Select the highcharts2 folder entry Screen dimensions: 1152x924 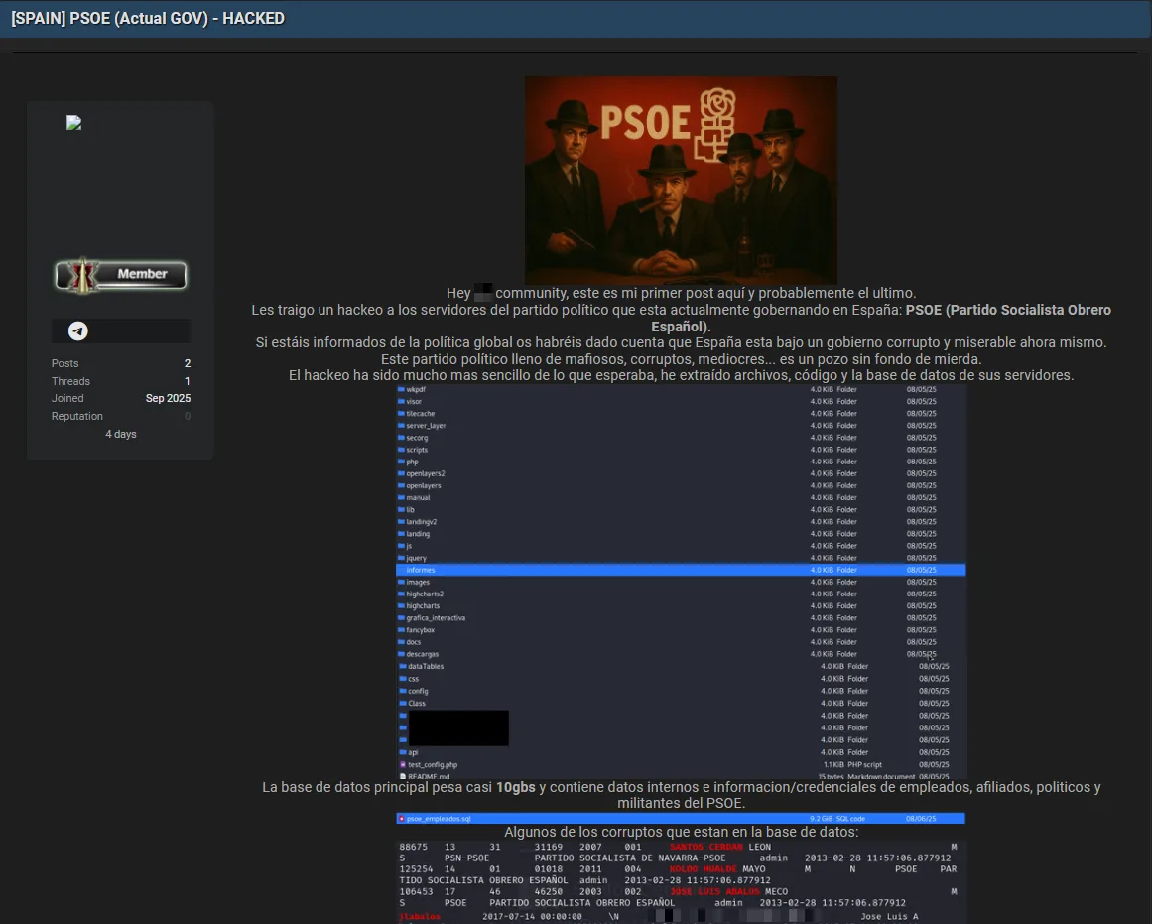tap(425, 594)
